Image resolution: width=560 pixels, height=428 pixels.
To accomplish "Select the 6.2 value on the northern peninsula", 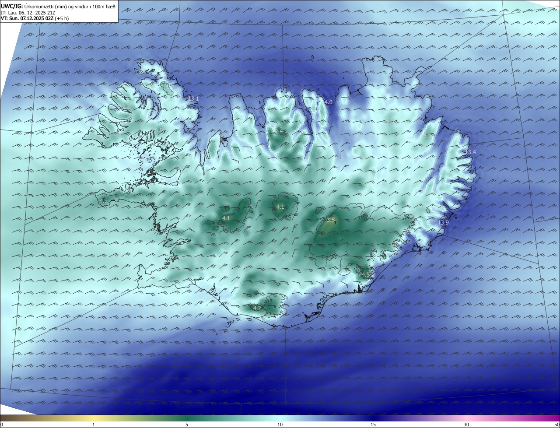I will coord(279,130).
